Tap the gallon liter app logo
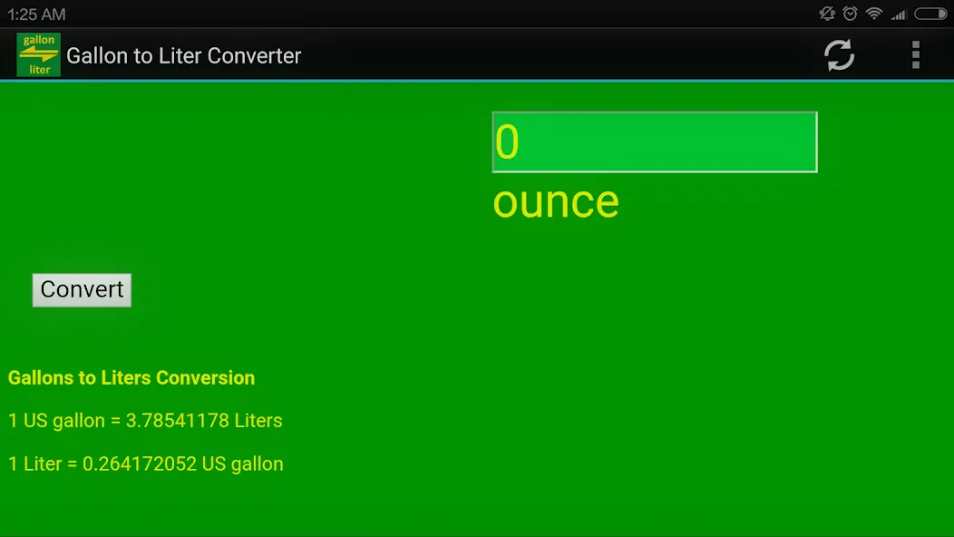Screen dimensions: 954x537 [x=38, y=54]
